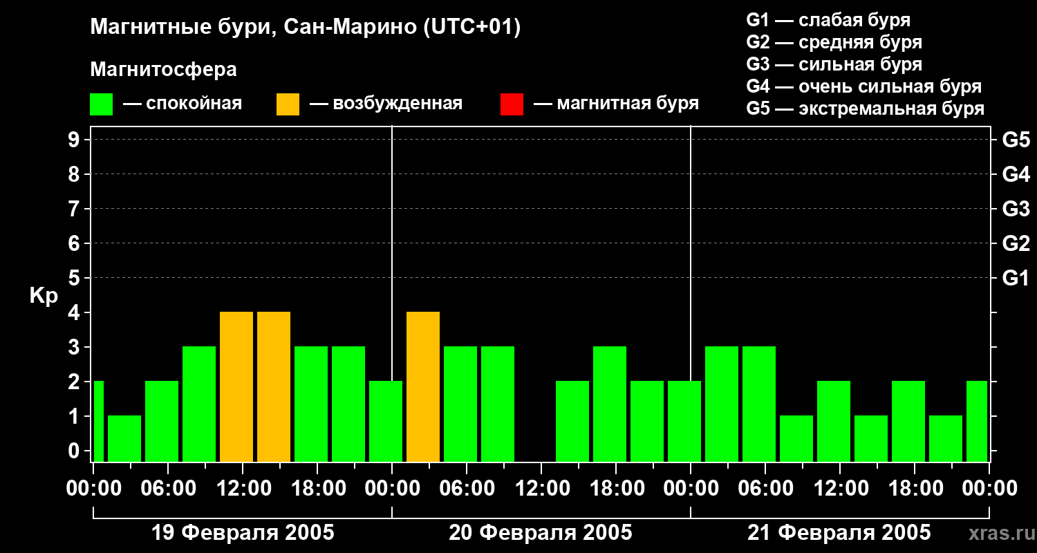
Task: Click the '20 Февраля 2005' date label
Action: tap(541, 533)
